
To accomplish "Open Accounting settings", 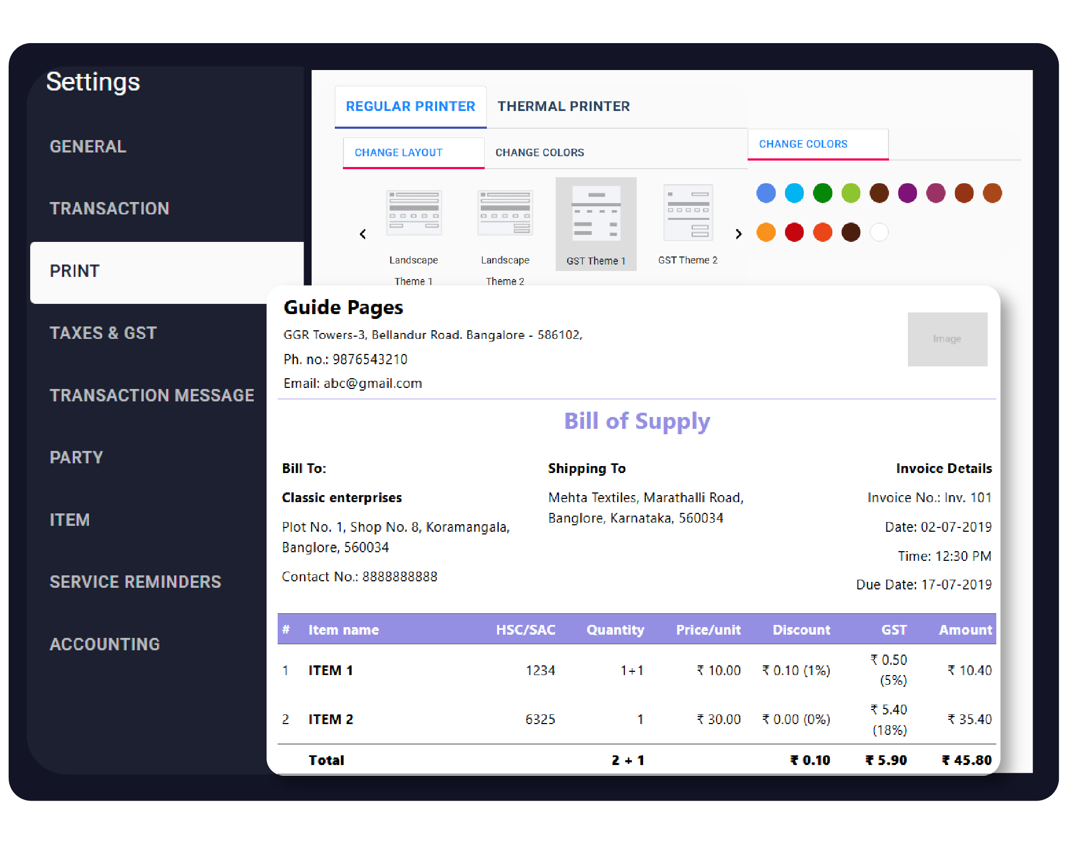I will (x=105, y=644).
